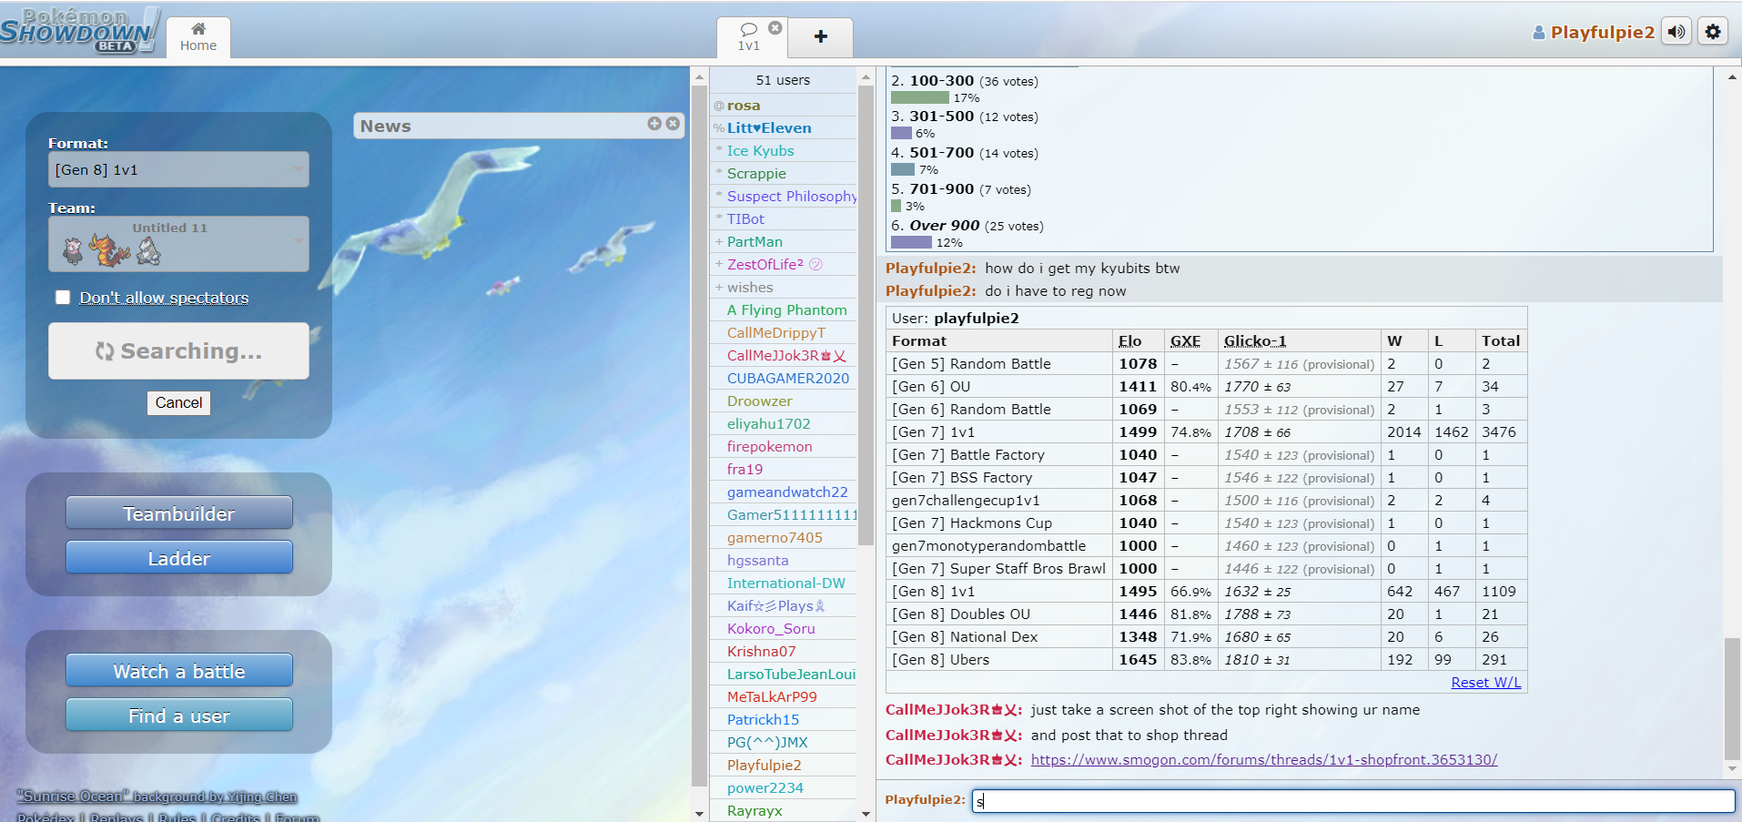Open the Rules footer link
This screenshot has width=1742, height=822.
tap(177, 817)
